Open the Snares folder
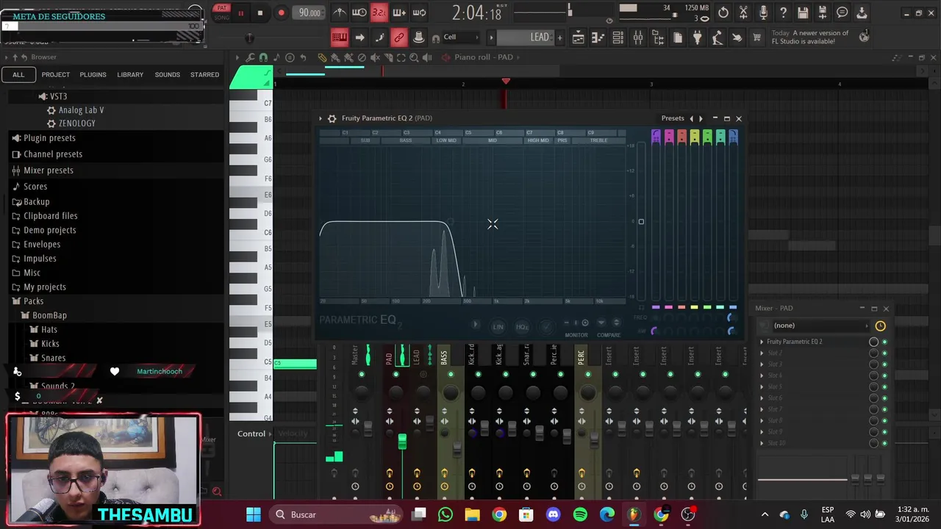The width and height of the screenshot is (941, 529). 54,358
